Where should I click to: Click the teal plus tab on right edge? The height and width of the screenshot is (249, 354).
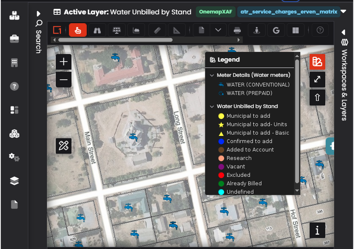click(x=330, y=146)
